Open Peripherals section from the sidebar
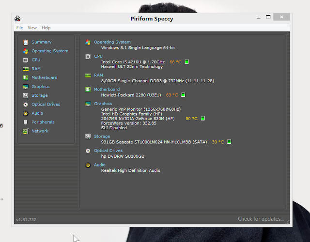 point(43,122)
